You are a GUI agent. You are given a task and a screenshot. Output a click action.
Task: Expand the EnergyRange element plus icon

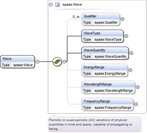(x=130, y=70)
